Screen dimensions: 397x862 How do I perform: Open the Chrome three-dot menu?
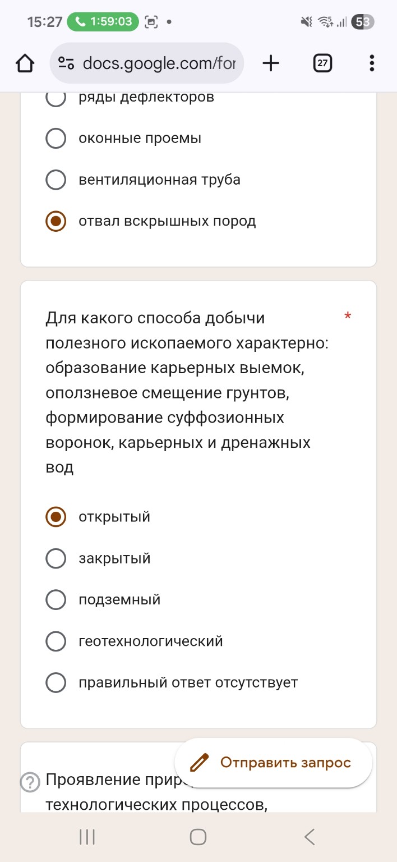371,63
